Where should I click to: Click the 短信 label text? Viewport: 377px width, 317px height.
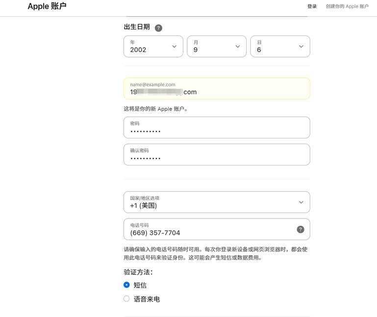(140, 285)
